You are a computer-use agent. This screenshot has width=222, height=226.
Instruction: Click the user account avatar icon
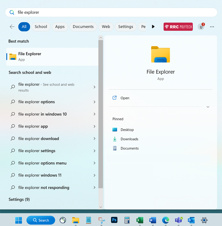[201, 27]
